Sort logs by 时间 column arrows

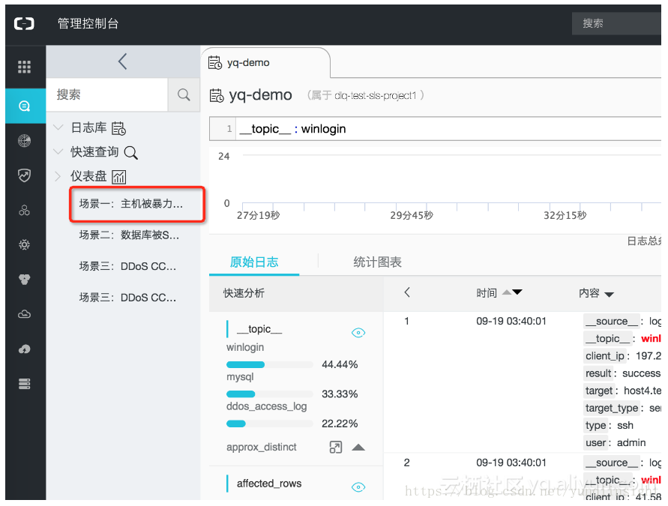(x=512, y=292)
